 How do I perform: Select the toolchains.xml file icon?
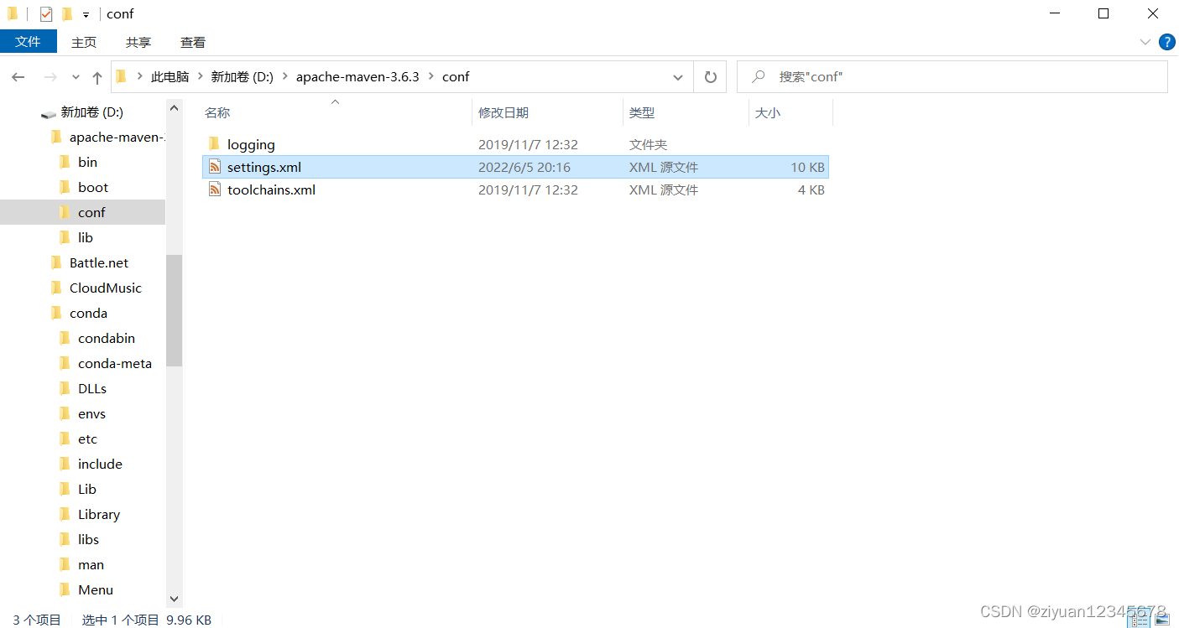point(215,189)
